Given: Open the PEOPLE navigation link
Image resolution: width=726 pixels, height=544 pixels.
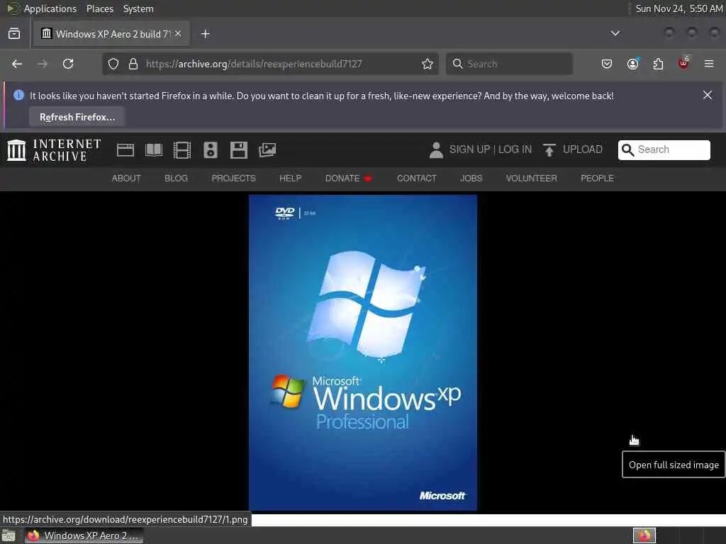Looking at the screenshot, I should coord(597,178).
